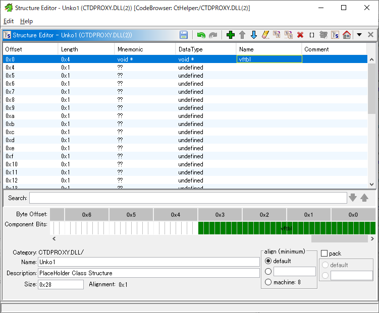The width and height of the screenshot is (379, 313).
Task: Open the Help menu
Action: 26,21
